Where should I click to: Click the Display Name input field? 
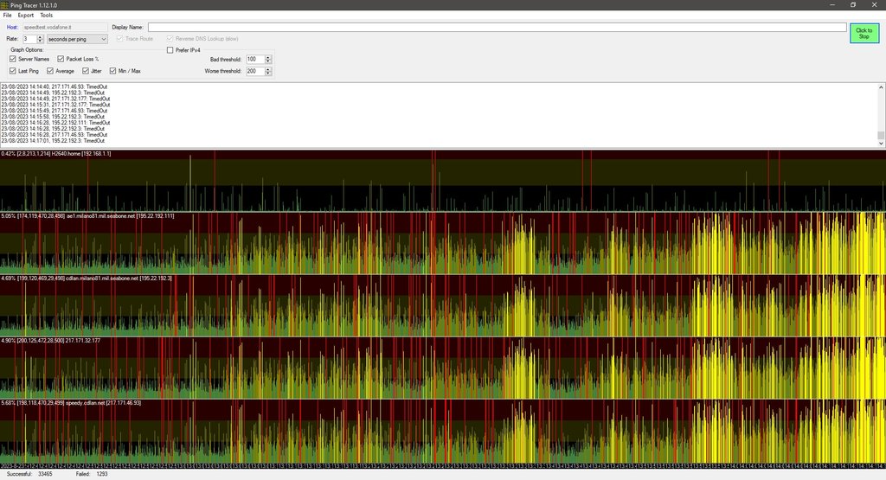tap(498, 27)
